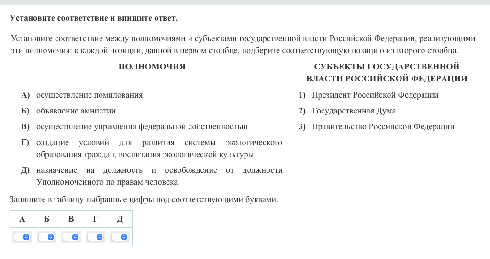
Task: Click the table header letter В
Action: [x=71, y=219]
